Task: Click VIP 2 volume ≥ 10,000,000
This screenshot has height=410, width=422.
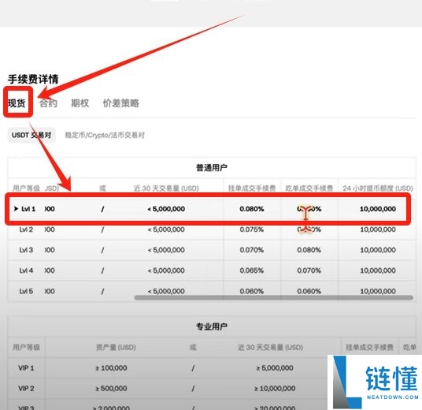Action: pos(275,389)
